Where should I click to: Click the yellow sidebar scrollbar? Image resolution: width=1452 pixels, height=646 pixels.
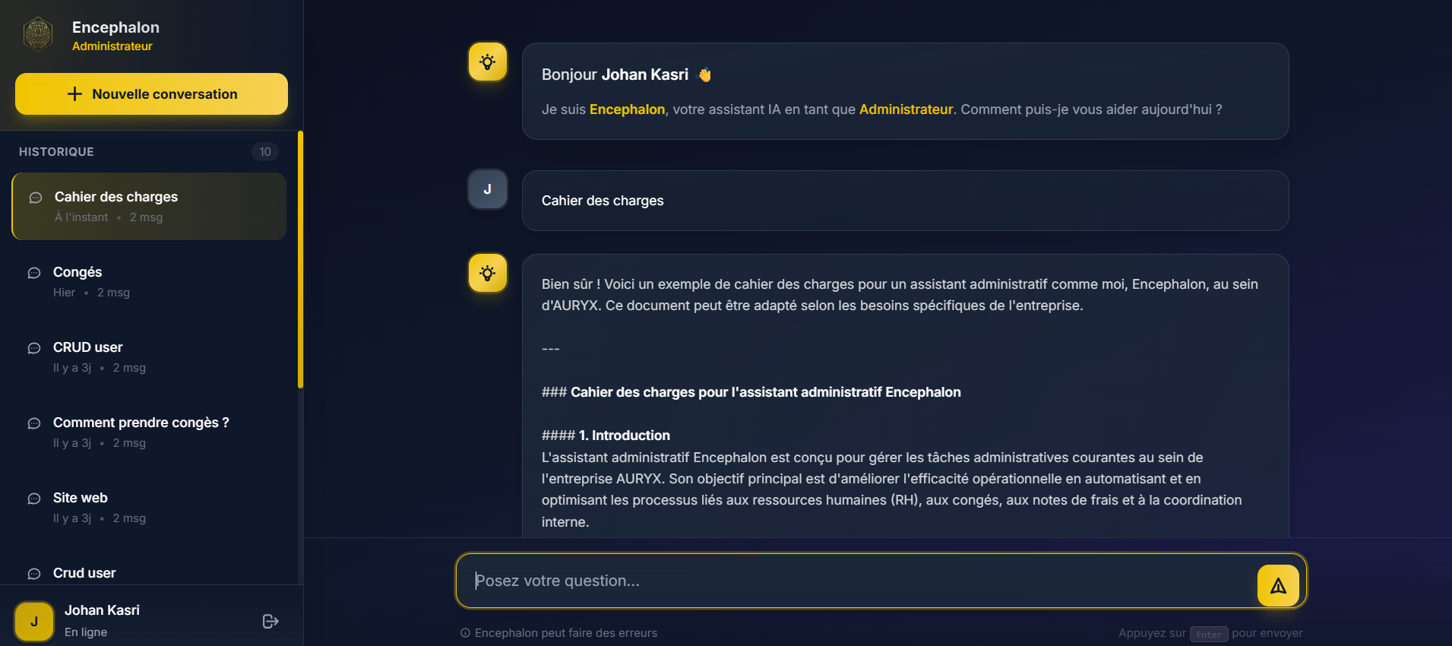pos(302,258)
